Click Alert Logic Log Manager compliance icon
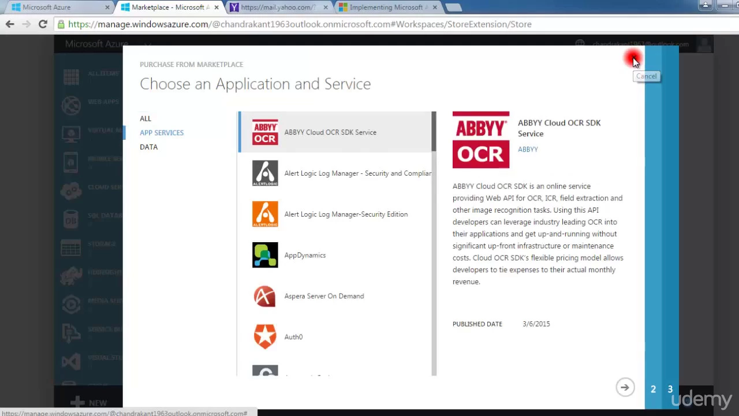 (265, 173)
